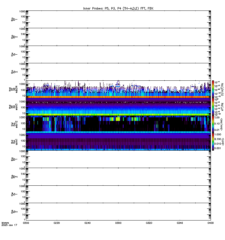This screenshot has height=240, width=225.
Task: Click the (V/m)²/Hz color bar
Action: 213,89
